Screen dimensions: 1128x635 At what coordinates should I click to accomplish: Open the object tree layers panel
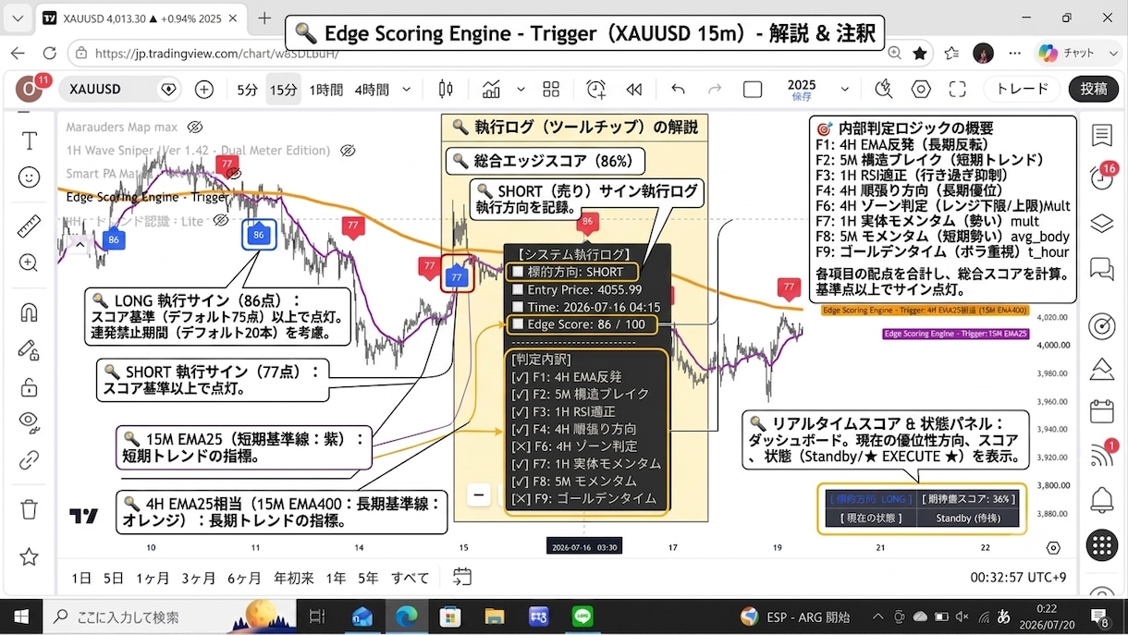pos(1101,223)
